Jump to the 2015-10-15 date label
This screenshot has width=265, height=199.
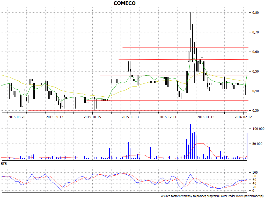(x=92, y=117)
